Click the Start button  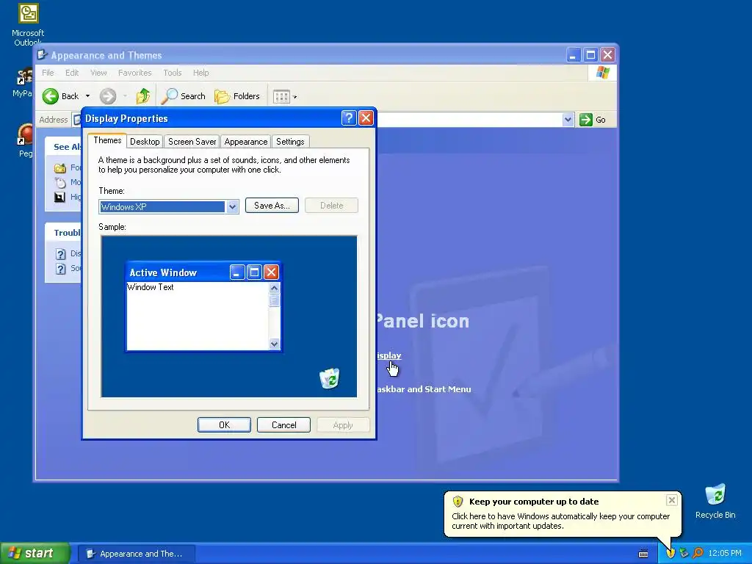pos(35,553)
